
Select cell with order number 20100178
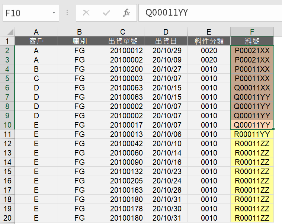(x=122, y=208)
